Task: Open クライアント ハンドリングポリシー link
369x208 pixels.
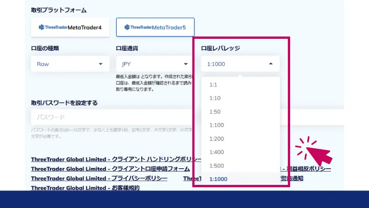Action: [x=116, y=159]
